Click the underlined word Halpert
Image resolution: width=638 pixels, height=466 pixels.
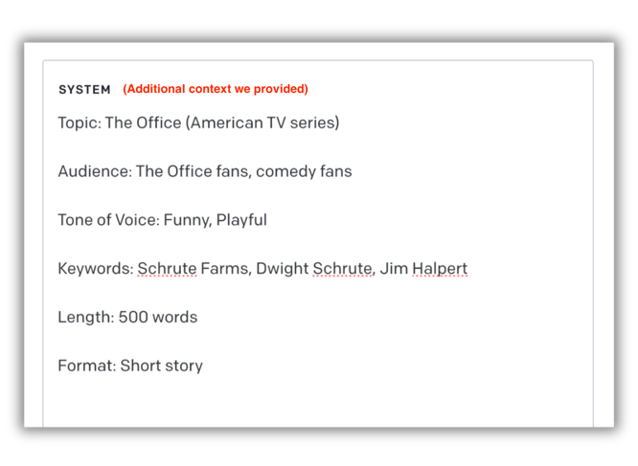coord(440,269)
